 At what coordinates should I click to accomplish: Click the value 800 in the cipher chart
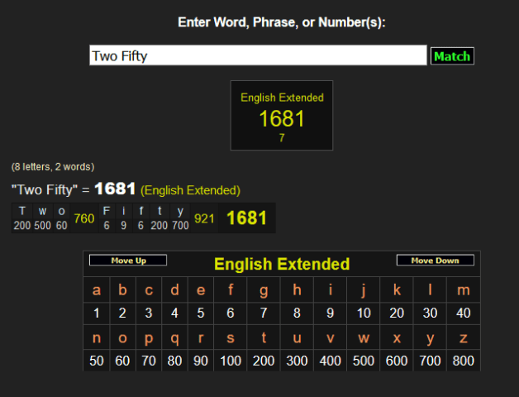[x=463, y=361]
